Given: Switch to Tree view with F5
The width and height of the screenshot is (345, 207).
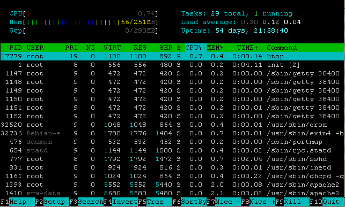Looking at the screenshot, I should click(155, 202).
